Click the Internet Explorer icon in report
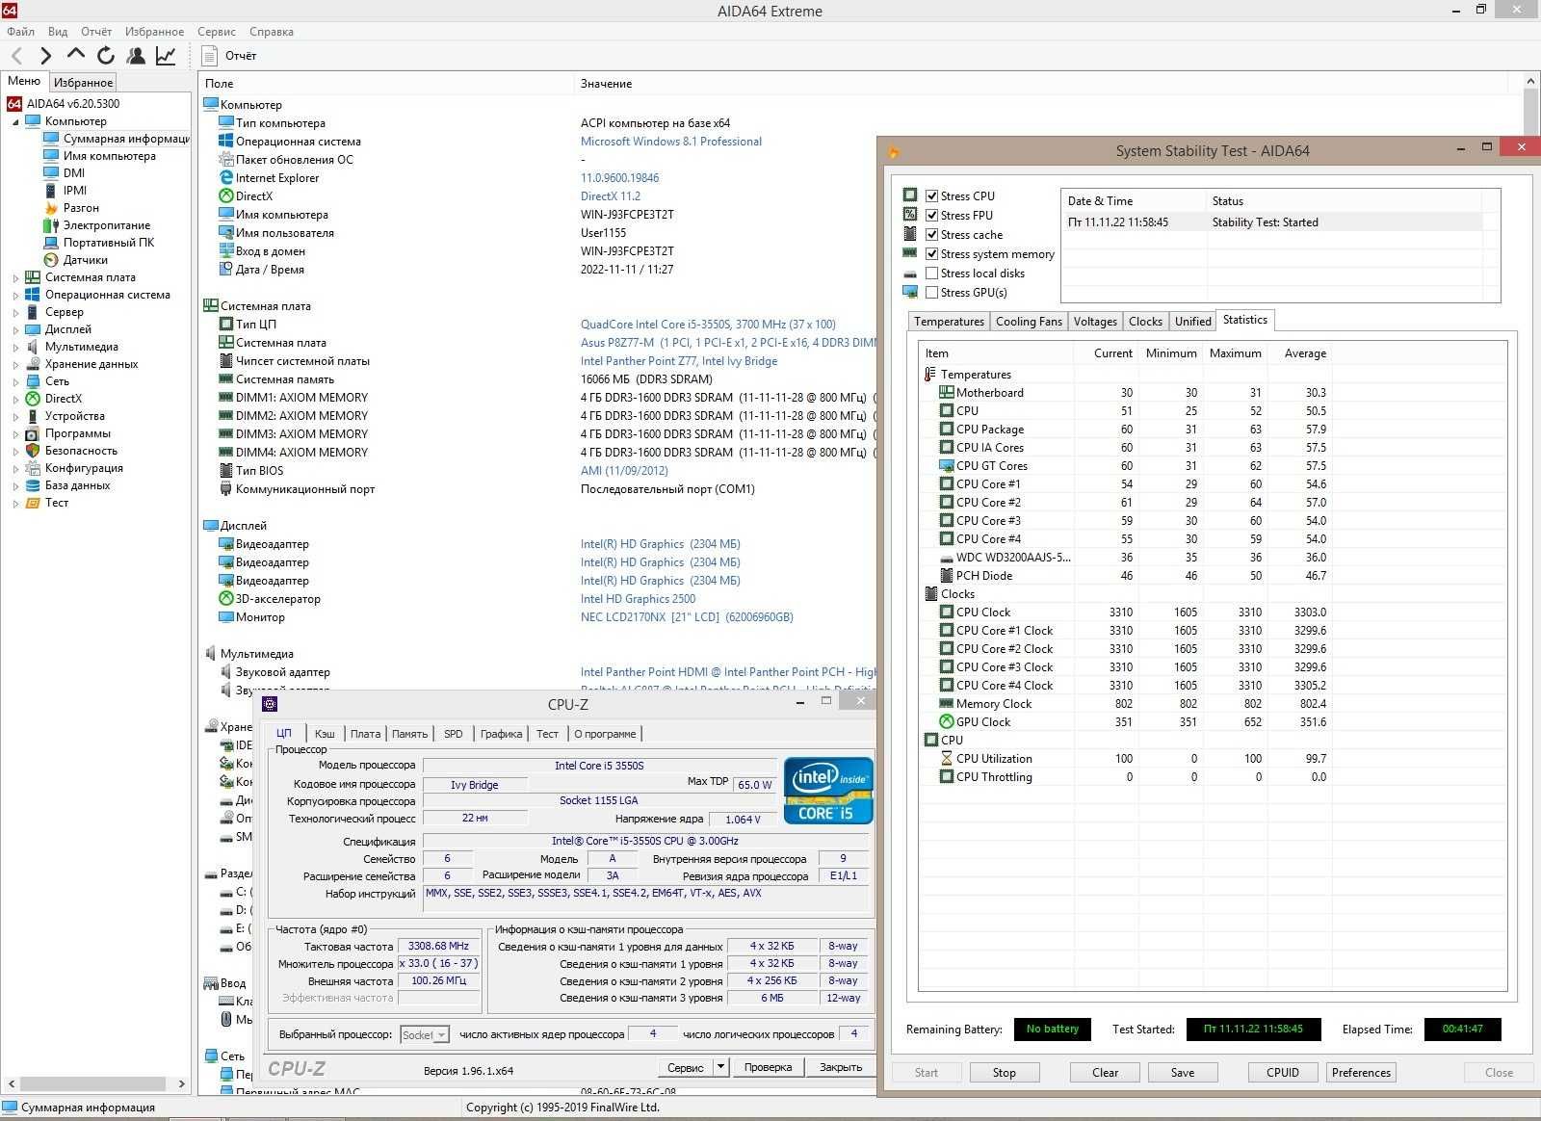Image resolution: width=1541 pixels, height=1121 pixels. coord(226,178)
